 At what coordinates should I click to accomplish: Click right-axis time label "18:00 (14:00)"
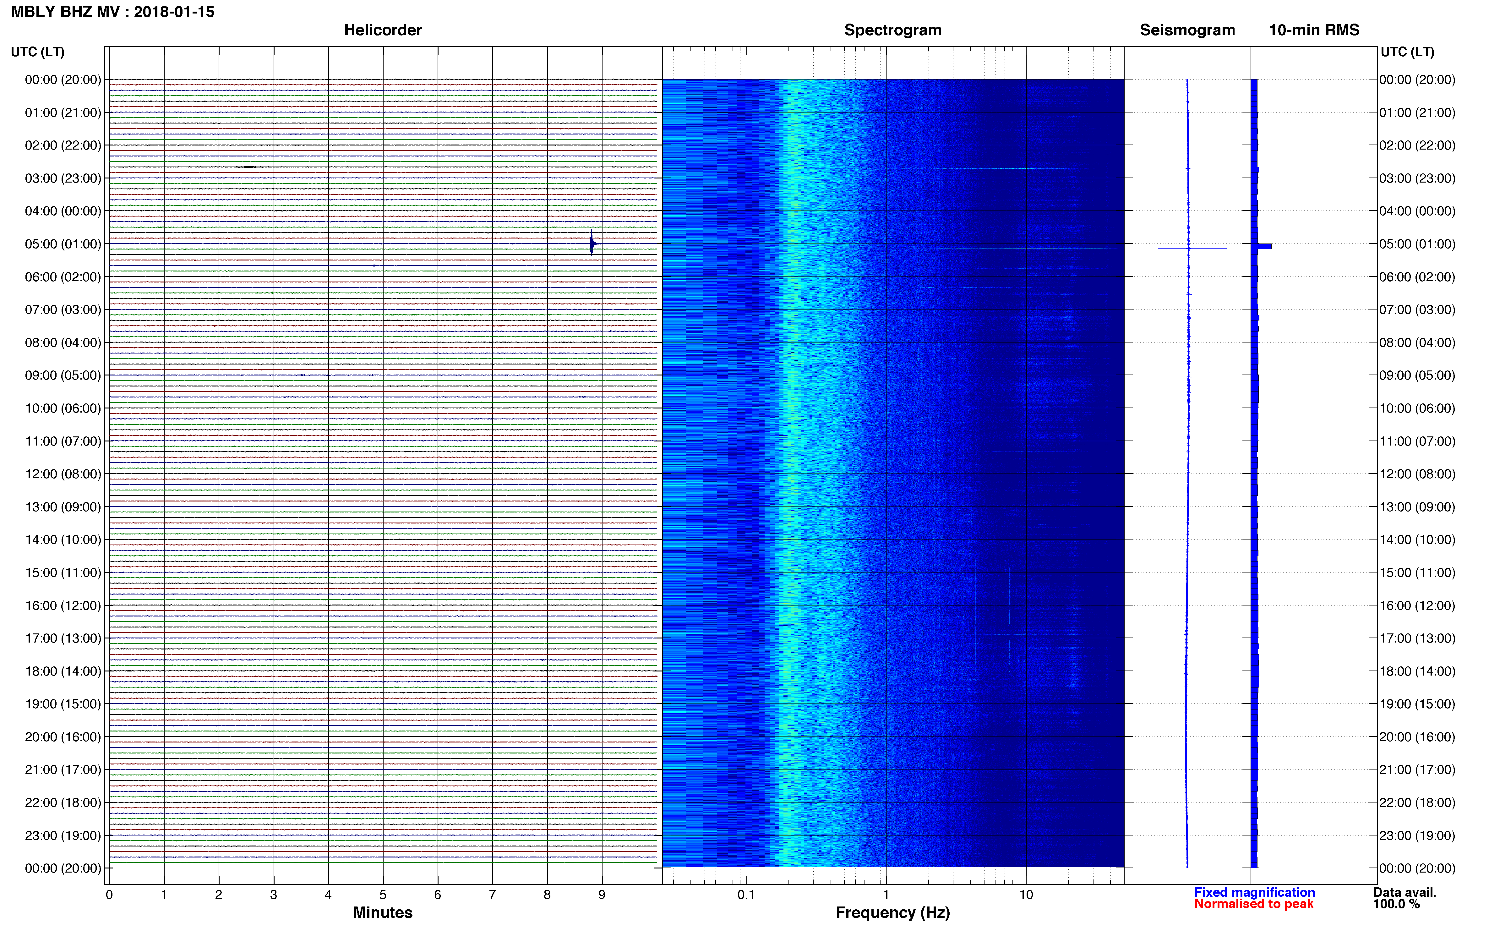pos(1417,671)
